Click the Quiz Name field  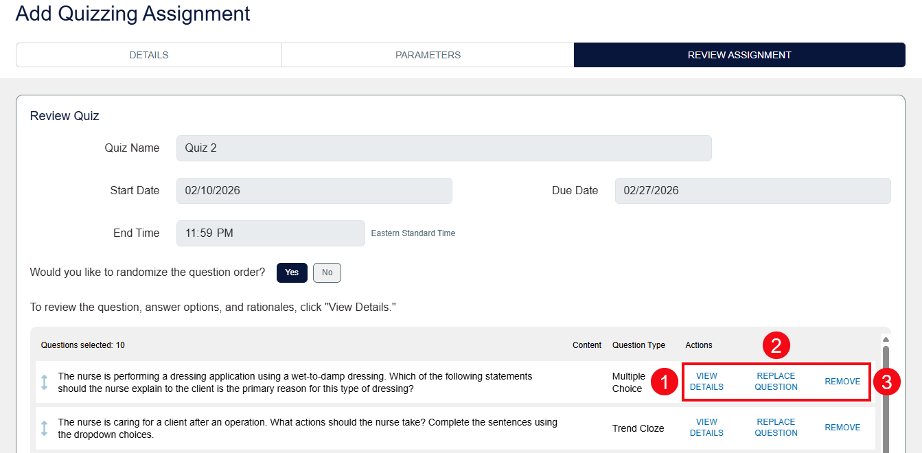pyautogui.click(x=443, y=148)
